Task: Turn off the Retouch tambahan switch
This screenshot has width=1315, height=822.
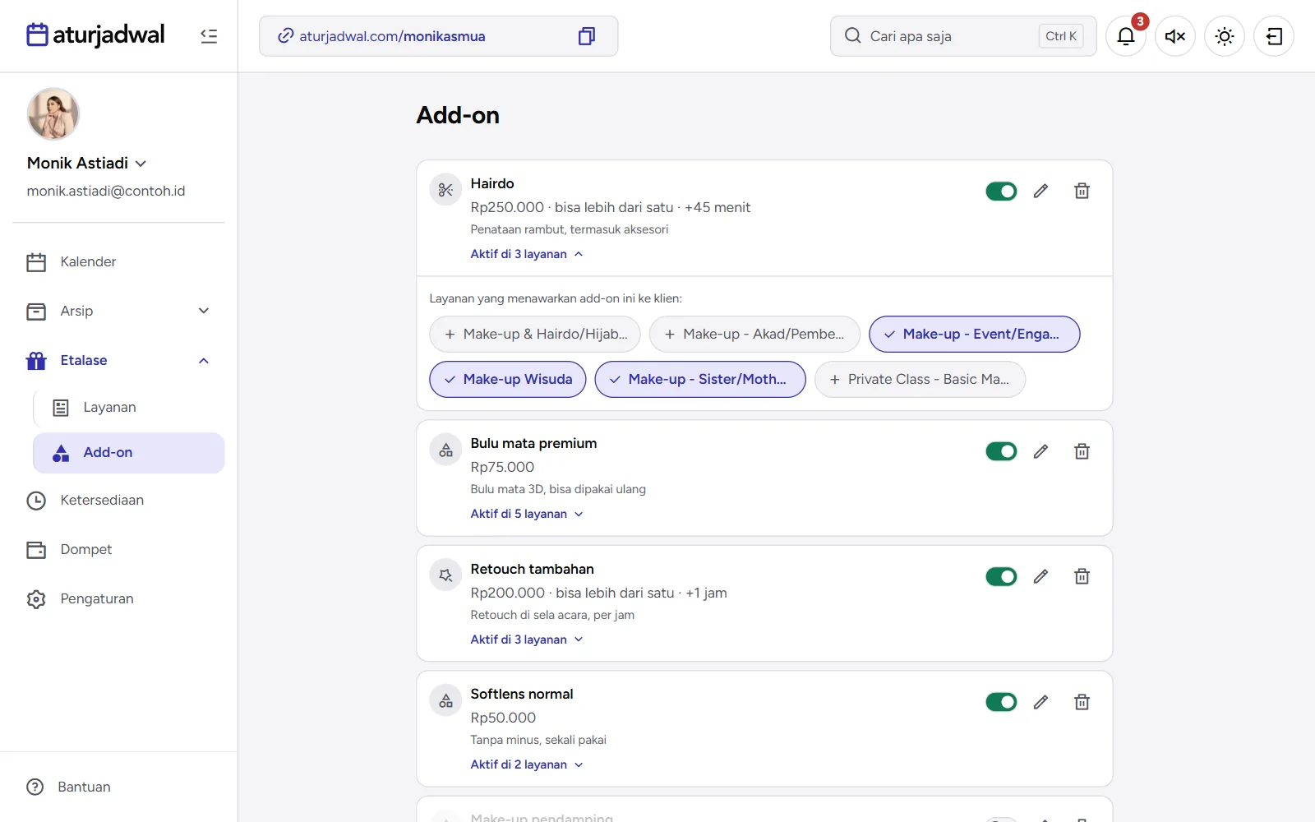Action: [x=1001, y=576]
